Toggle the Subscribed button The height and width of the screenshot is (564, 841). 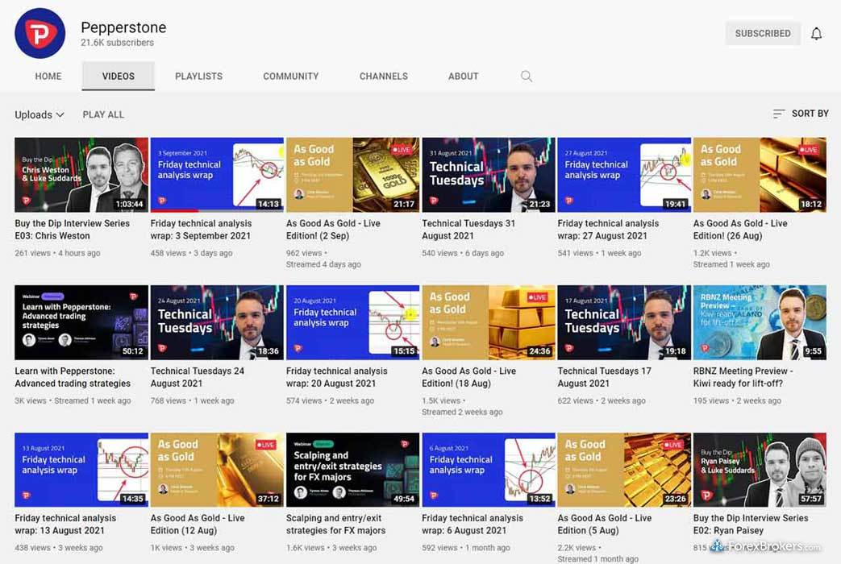pos(762,34)
